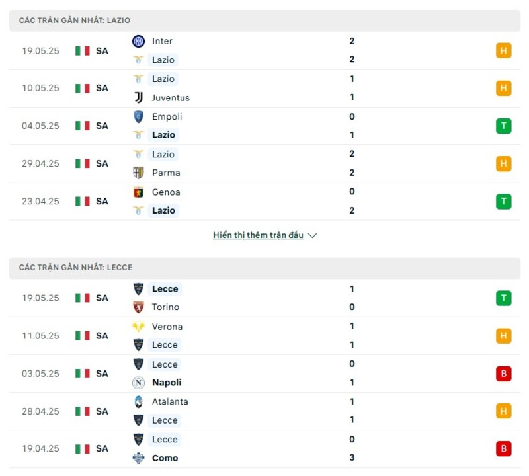Click the Inter club logo
Image resolution: width=529 pixels, height=476 pixels.
coord(139,41)
